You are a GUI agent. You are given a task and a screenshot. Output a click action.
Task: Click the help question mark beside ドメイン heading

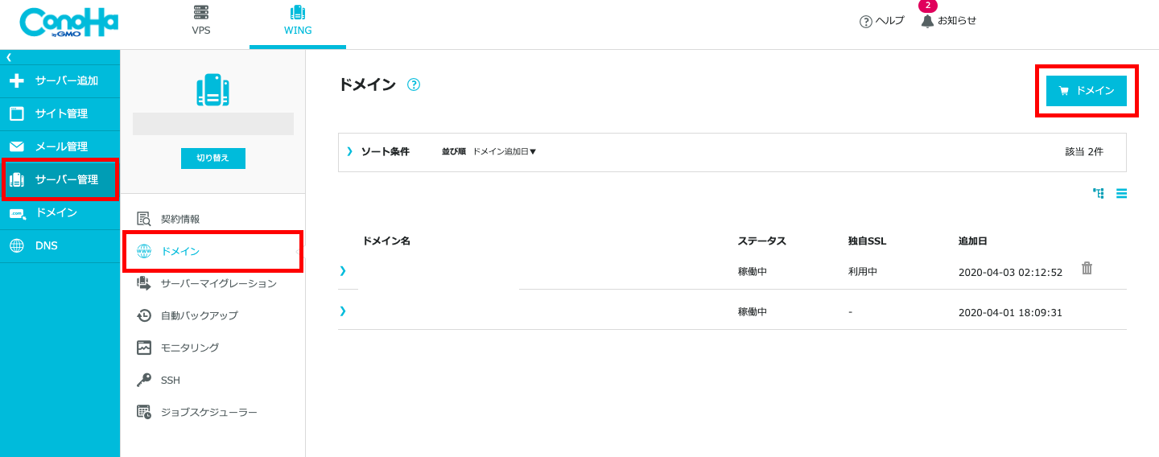[x=414, y=84]
